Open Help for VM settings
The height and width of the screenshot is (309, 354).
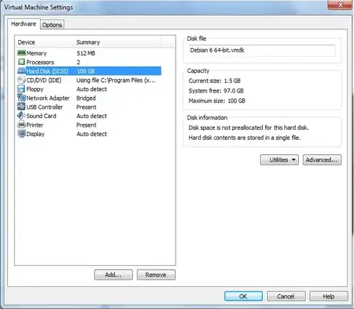328,296
